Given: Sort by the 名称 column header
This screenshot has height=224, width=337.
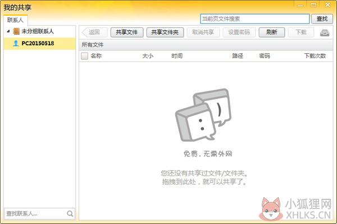Looking at the screenshot, I should [x=96, y=56].
